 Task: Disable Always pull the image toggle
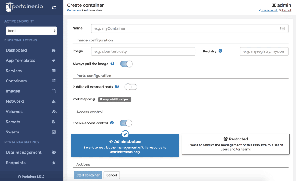(126, 64)
